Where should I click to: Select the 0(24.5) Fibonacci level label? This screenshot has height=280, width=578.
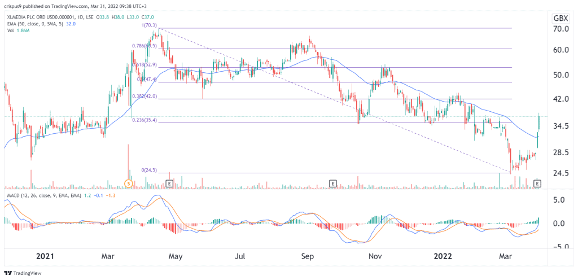pos(149,170)
